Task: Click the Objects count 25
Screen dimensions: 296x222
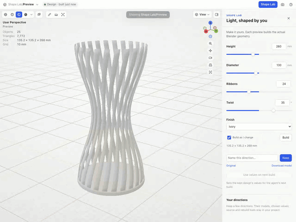Action: coord(19,32)
